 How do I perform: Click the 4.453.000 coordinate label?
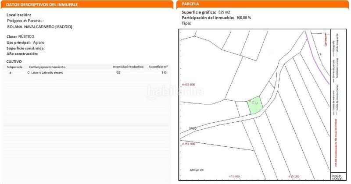pyautogui.click(x=188, y=85)
